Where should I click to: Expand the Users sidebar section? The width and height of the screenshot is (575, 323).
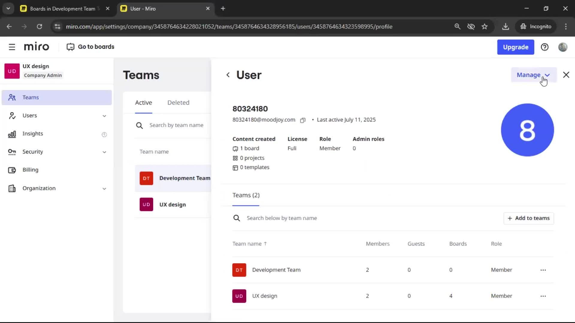point(57,115)
